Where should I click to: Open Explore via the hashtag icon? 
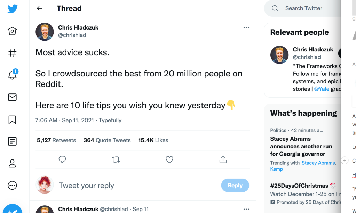click(12, 53)
